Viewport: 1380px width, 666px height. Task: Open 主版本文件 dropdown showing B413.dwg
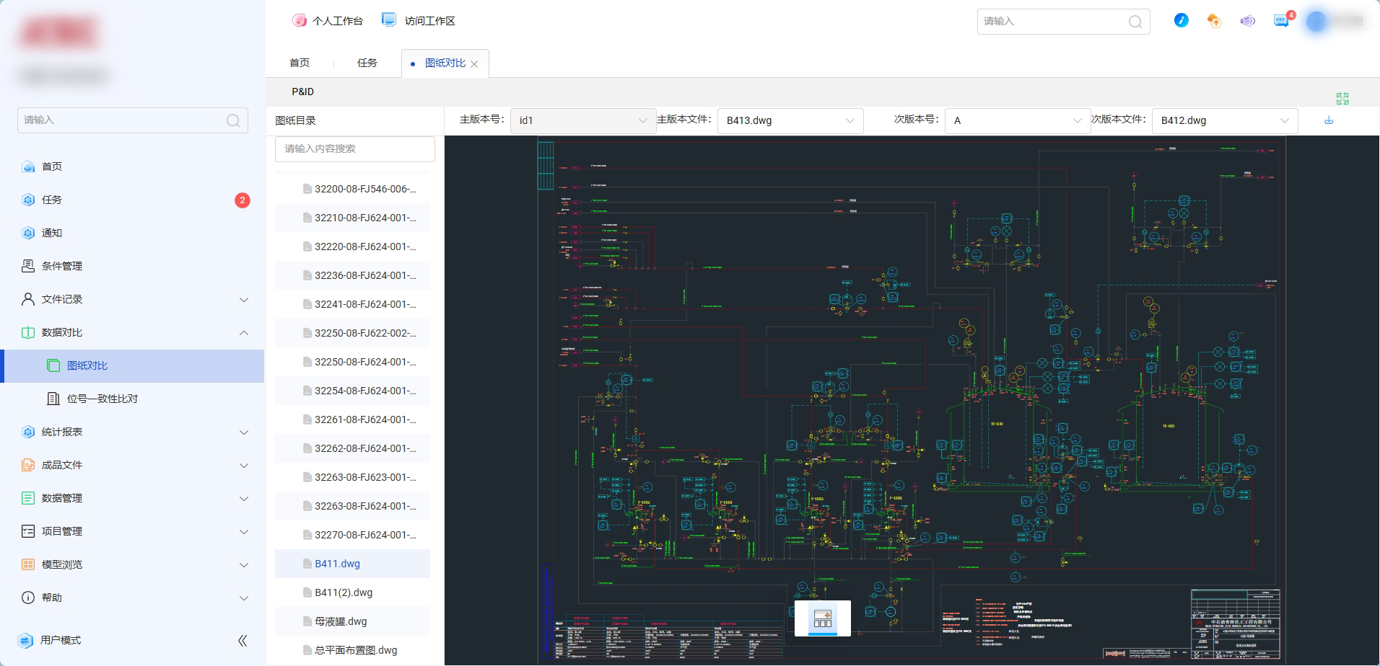coord(790,120)
